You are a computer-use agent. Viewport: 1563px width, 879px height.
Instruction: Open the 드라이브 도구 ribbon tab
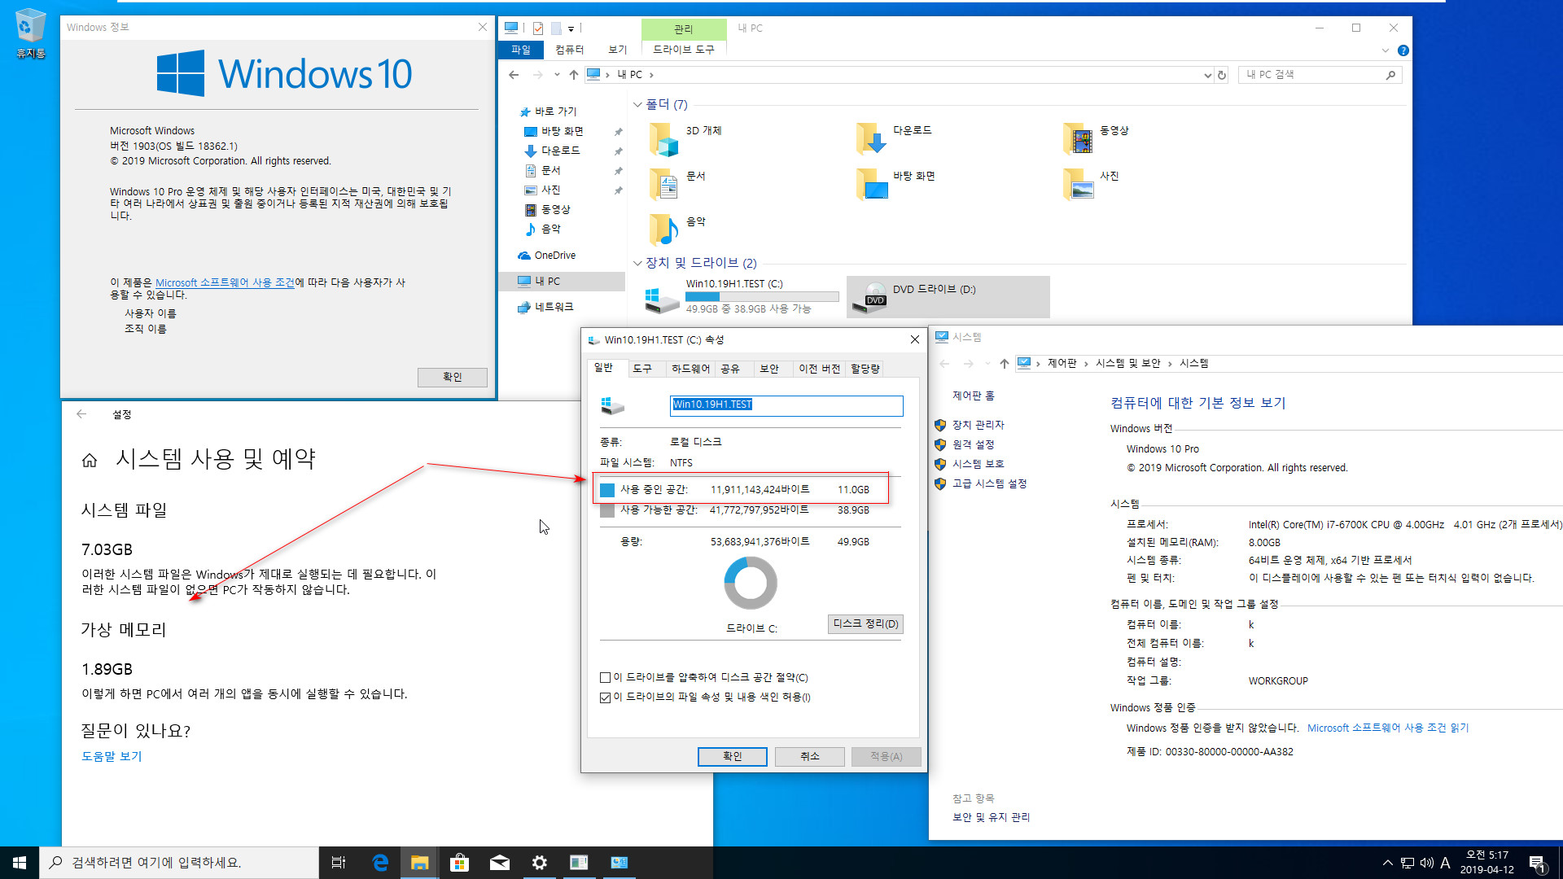click(x=684, y=50)
